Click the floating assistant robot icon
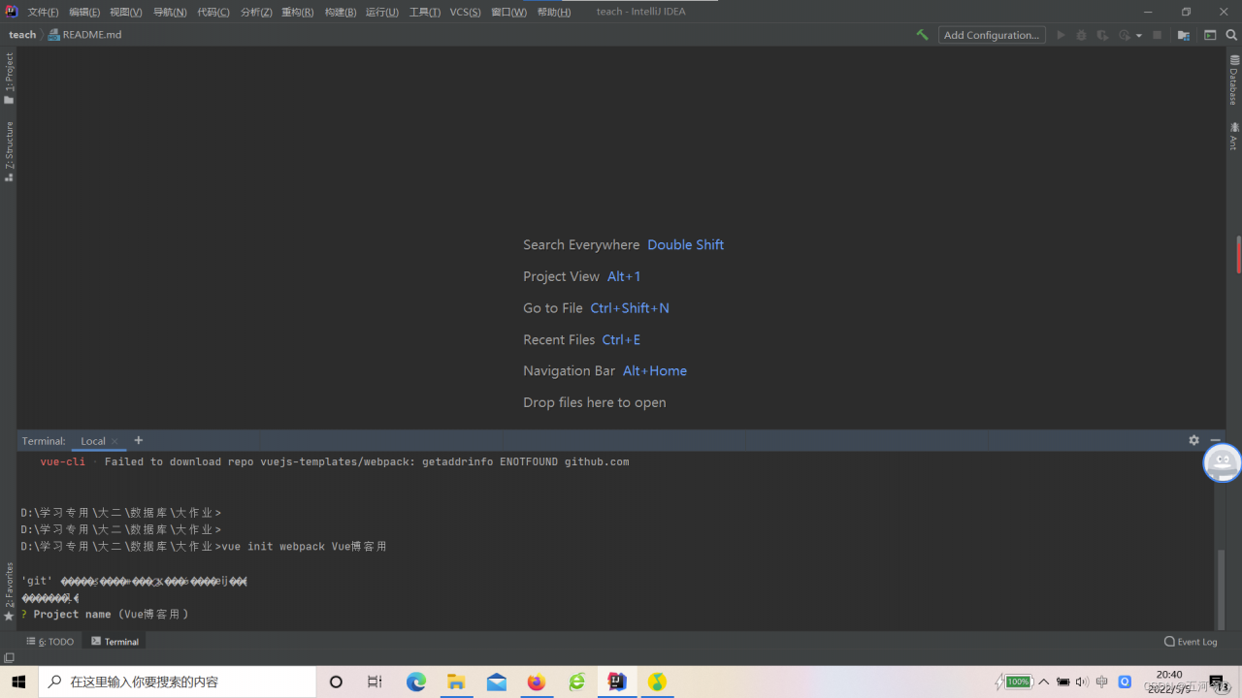 1223,462
